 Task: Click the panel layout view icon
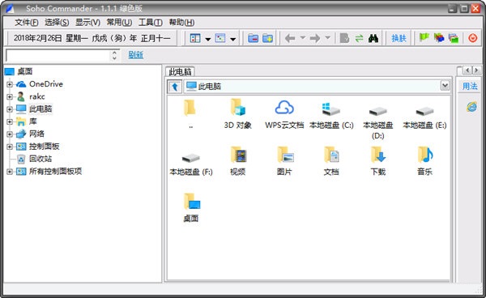coord(195,38)
